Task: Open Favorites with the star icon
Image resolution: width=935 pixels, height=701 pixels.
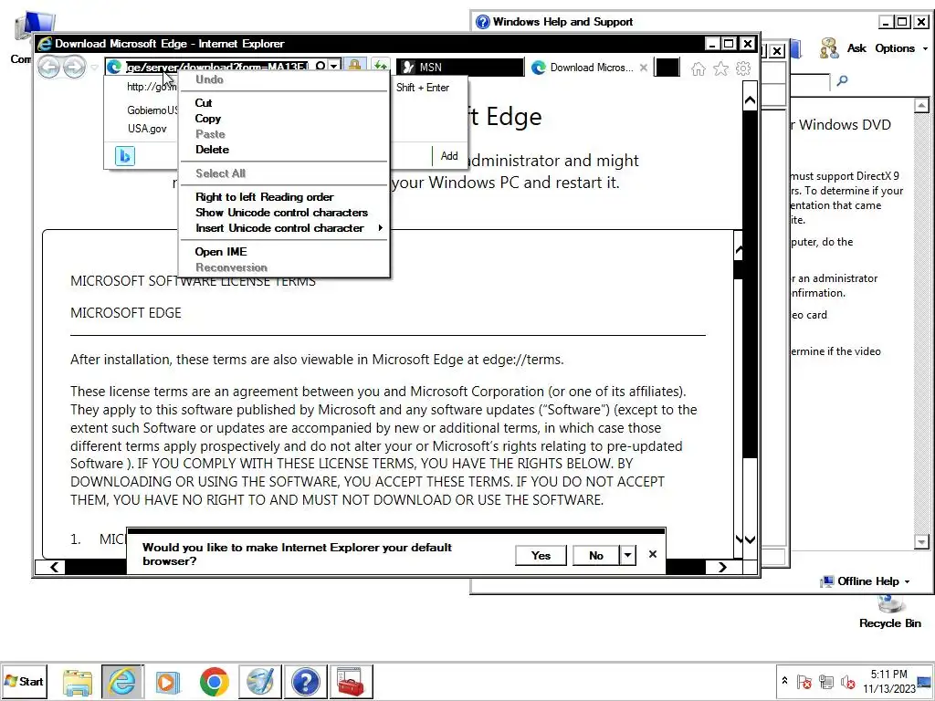Action: pos(721,68)
